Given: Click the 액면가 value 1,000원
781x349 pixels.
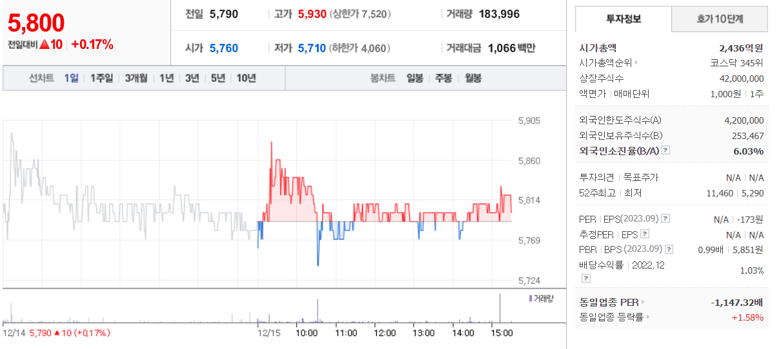Looking at the screenshot, I should click(725, 94).
